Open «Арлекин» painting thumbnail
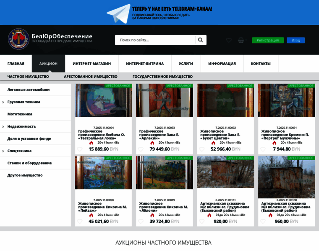Image resolution: width=319 pixels, height=251 pixels. coord(165,100)
